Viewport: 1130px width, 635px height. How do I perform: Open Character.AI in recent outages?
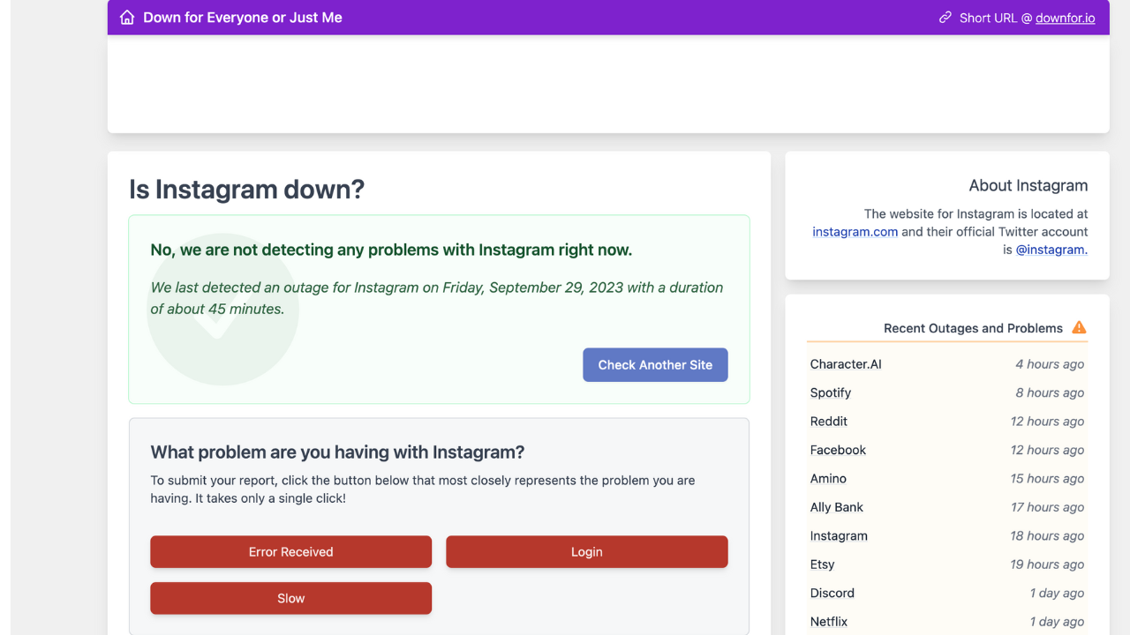[846, 364]
